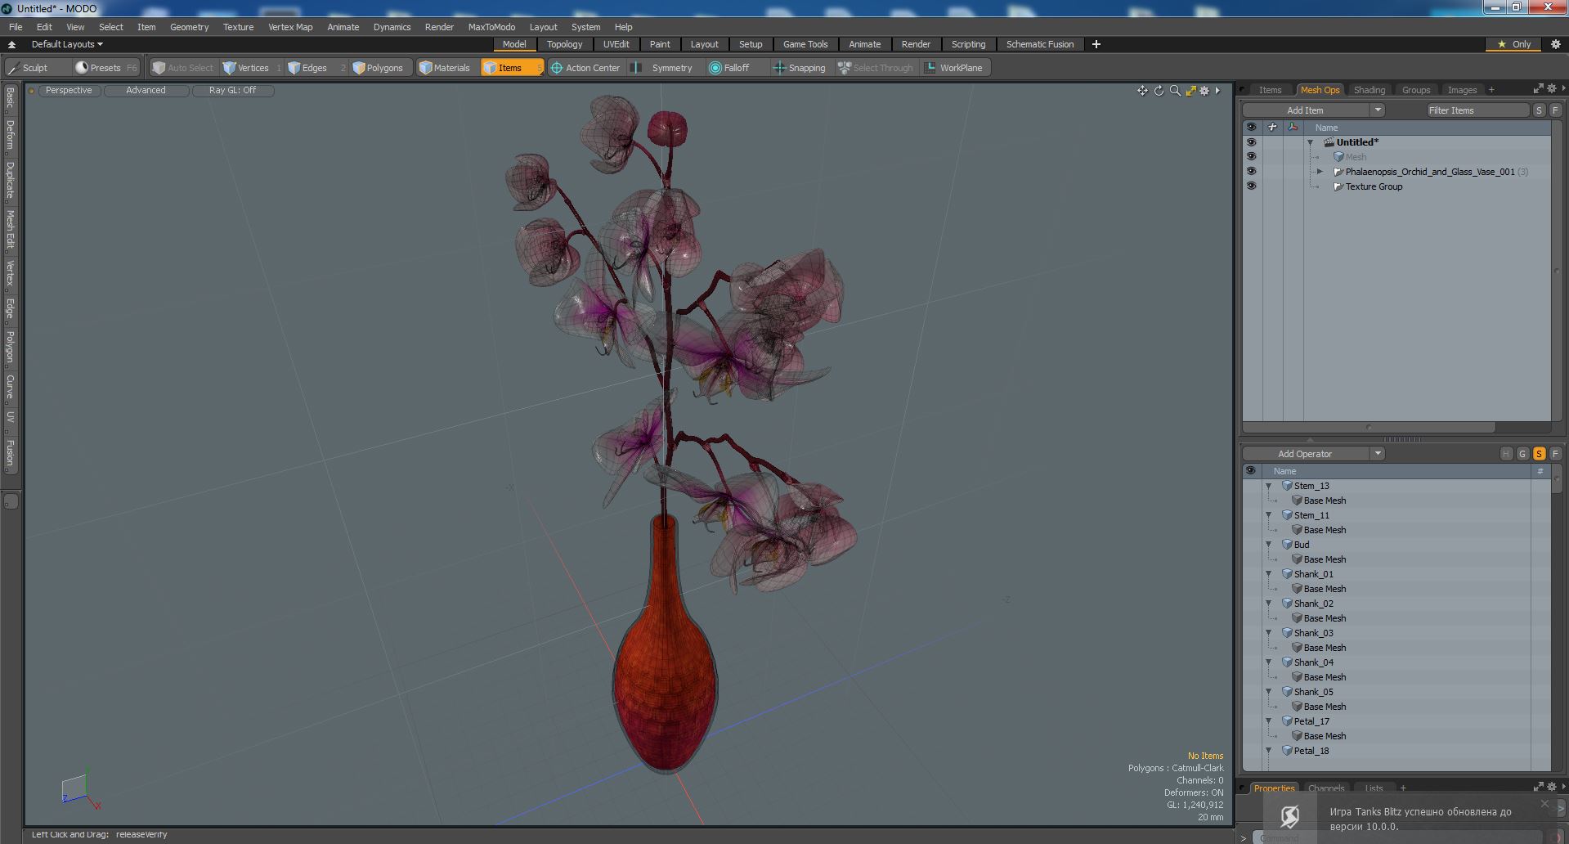1569x844 pixels.
Task: Collapse Petal_17 operator entry
Action: (x=1269, y=721)
